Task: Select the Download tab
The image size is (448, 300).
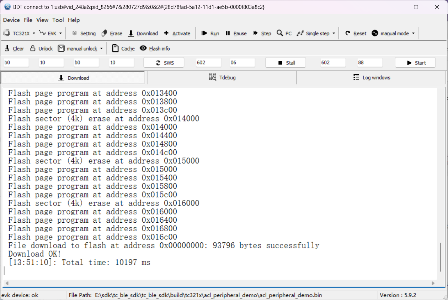Action: [74, 78]
